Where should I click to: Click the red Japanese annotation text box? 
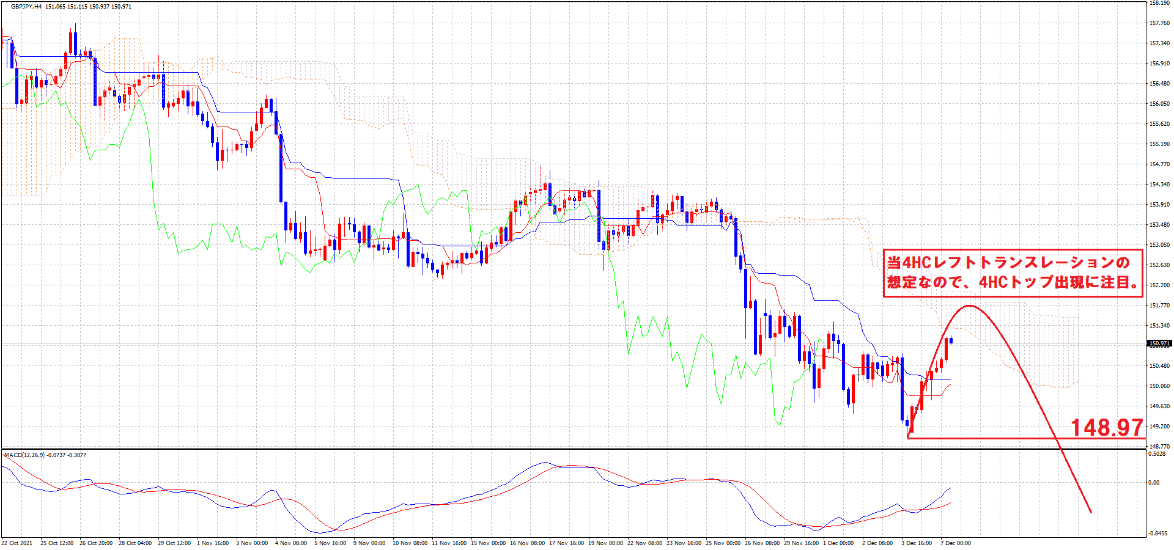pos(1013,273)
